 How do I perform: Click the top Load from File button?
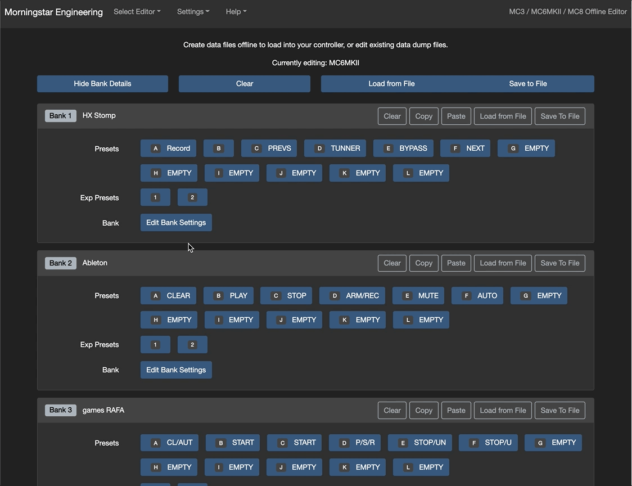(x=391, y=84)
